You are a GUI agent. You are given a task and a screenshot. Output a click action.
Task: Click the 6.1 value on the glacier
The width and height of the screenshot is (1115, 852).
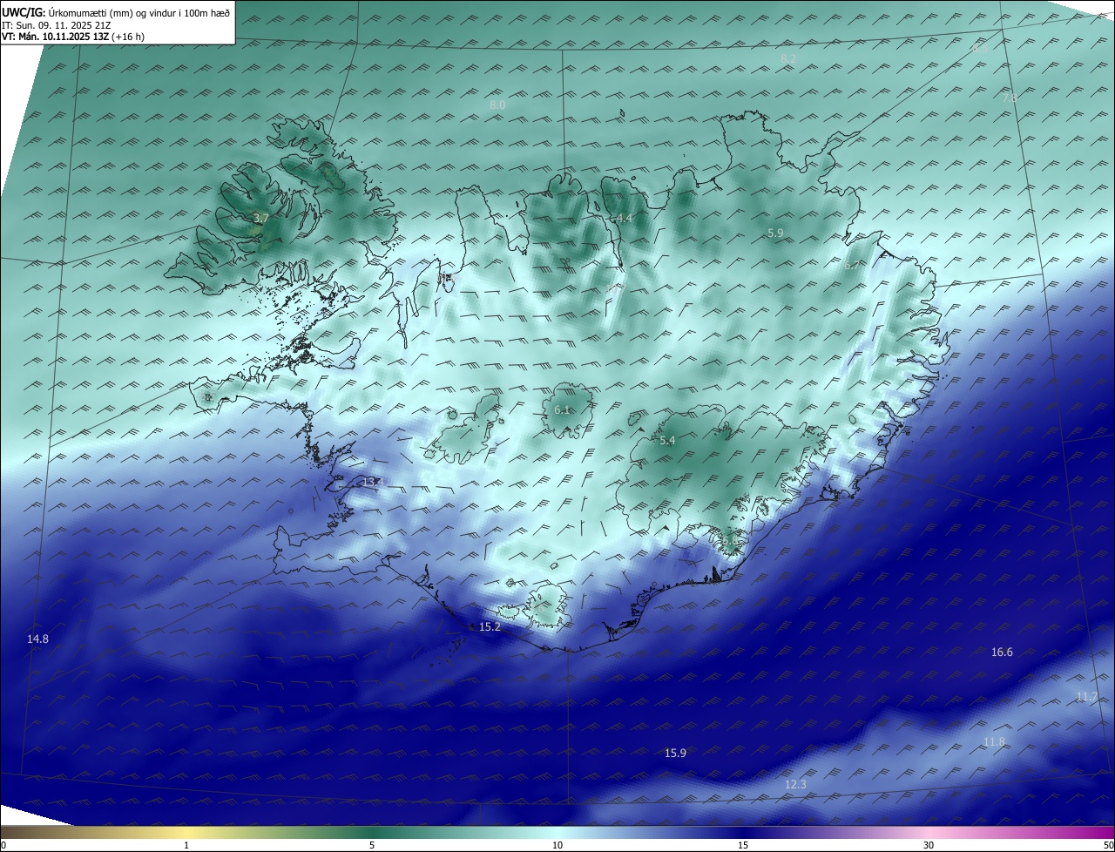(x=562, y=410)
